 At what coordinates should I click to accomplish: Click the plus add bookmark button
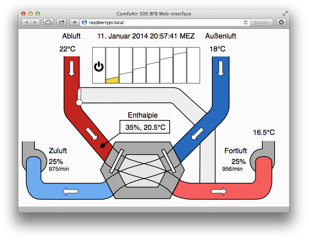click(75, 23)
